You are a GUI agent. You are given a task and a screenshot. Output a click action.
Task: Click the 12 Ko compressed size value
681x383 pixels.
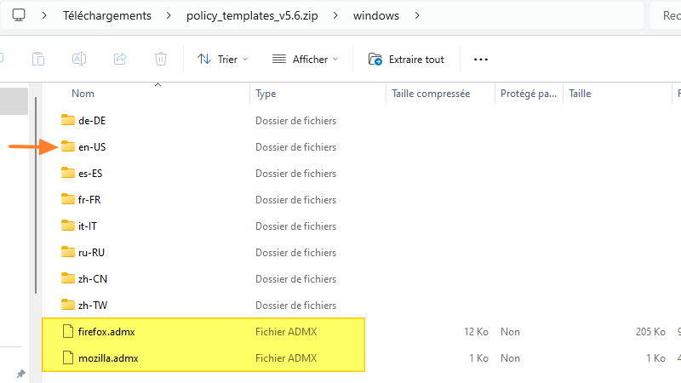click(x=476, y=332)
